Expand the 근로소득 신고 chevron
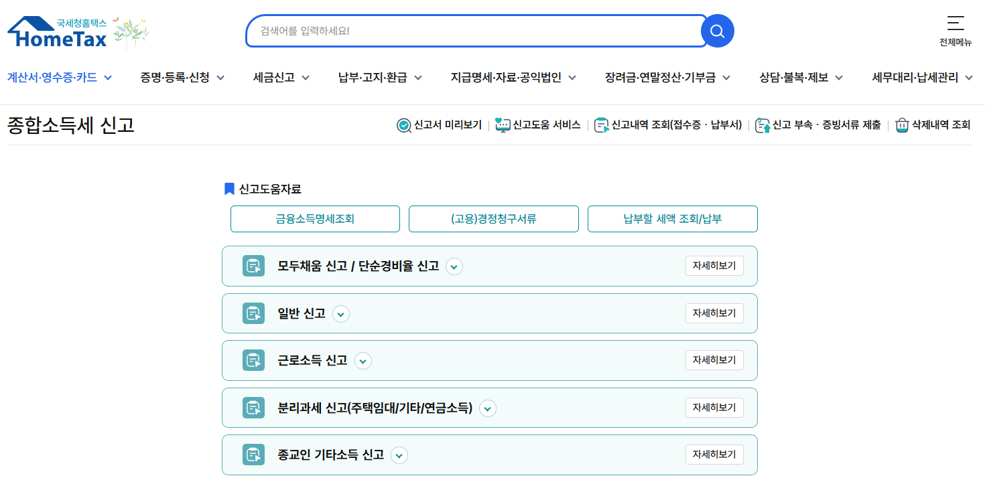985x484 pixels. pos(363,361)
